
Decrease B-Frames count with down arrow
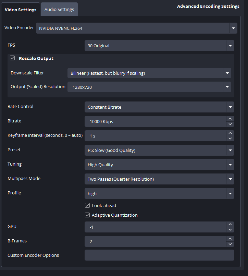(230, 244)
